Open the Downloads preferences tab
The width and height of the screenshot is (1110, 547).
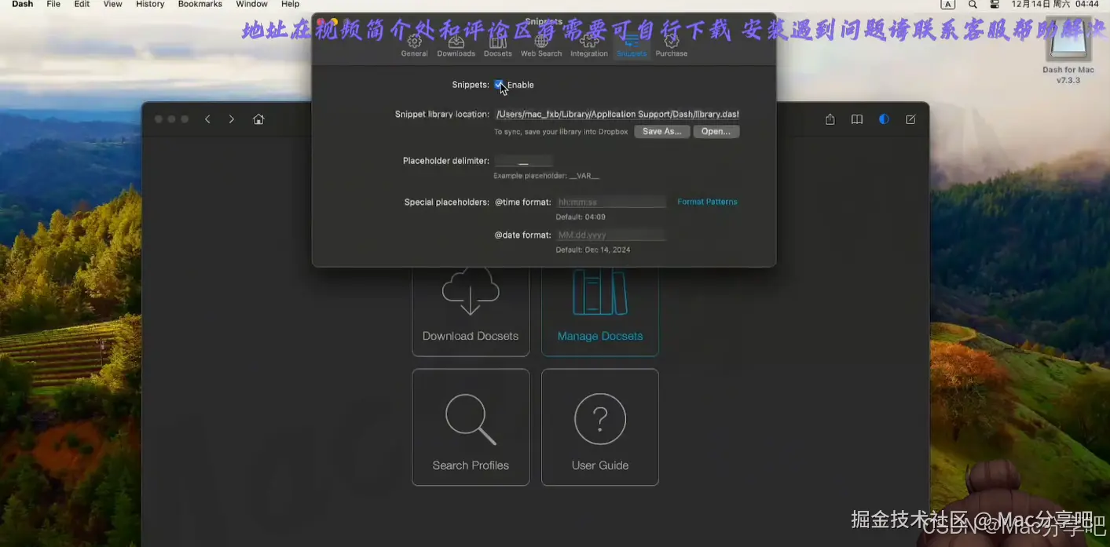456,46
